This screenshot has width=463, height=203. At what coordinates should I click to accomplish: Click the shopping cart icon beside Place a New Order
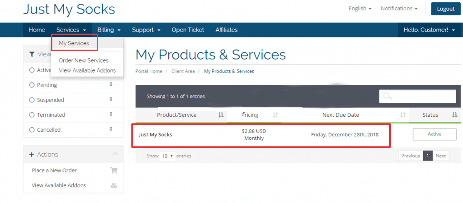(113, 171)
